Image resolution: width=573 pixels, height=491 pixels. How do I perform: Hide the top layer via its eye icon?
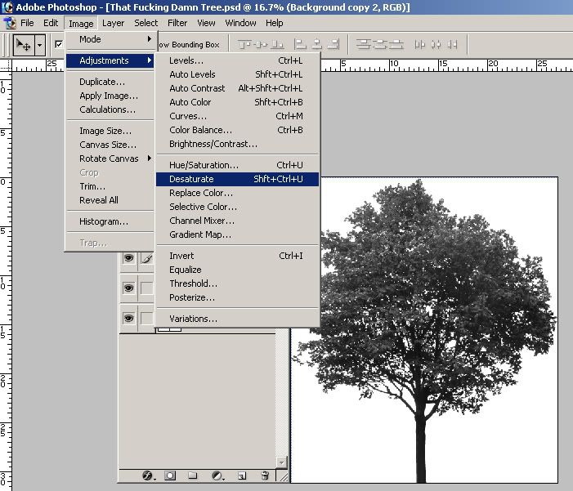click(x=128, y=259)
